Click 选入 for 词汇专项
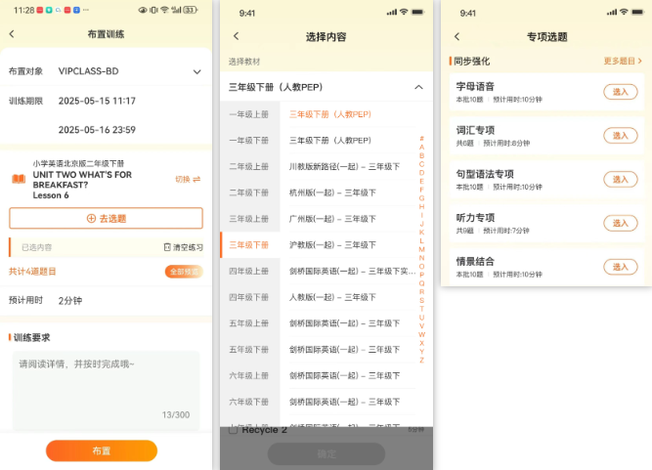652x470 pixels. tap(621, 136)
